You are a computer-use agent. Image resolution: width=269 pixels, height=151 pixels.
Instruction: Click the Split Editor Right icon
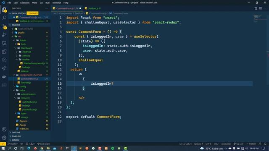261,8
